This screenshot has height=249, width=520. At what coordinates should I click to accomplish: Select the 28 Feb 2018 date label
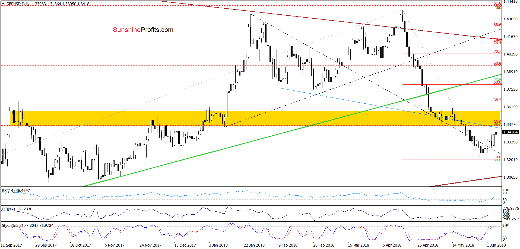[x=324, y=245]
